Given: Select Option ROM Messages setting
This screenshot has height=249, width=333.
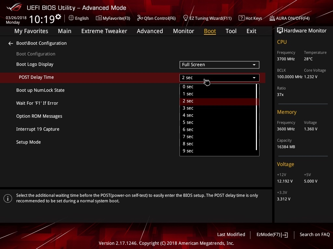Looking at the screenshot, I should pos(39,116).
